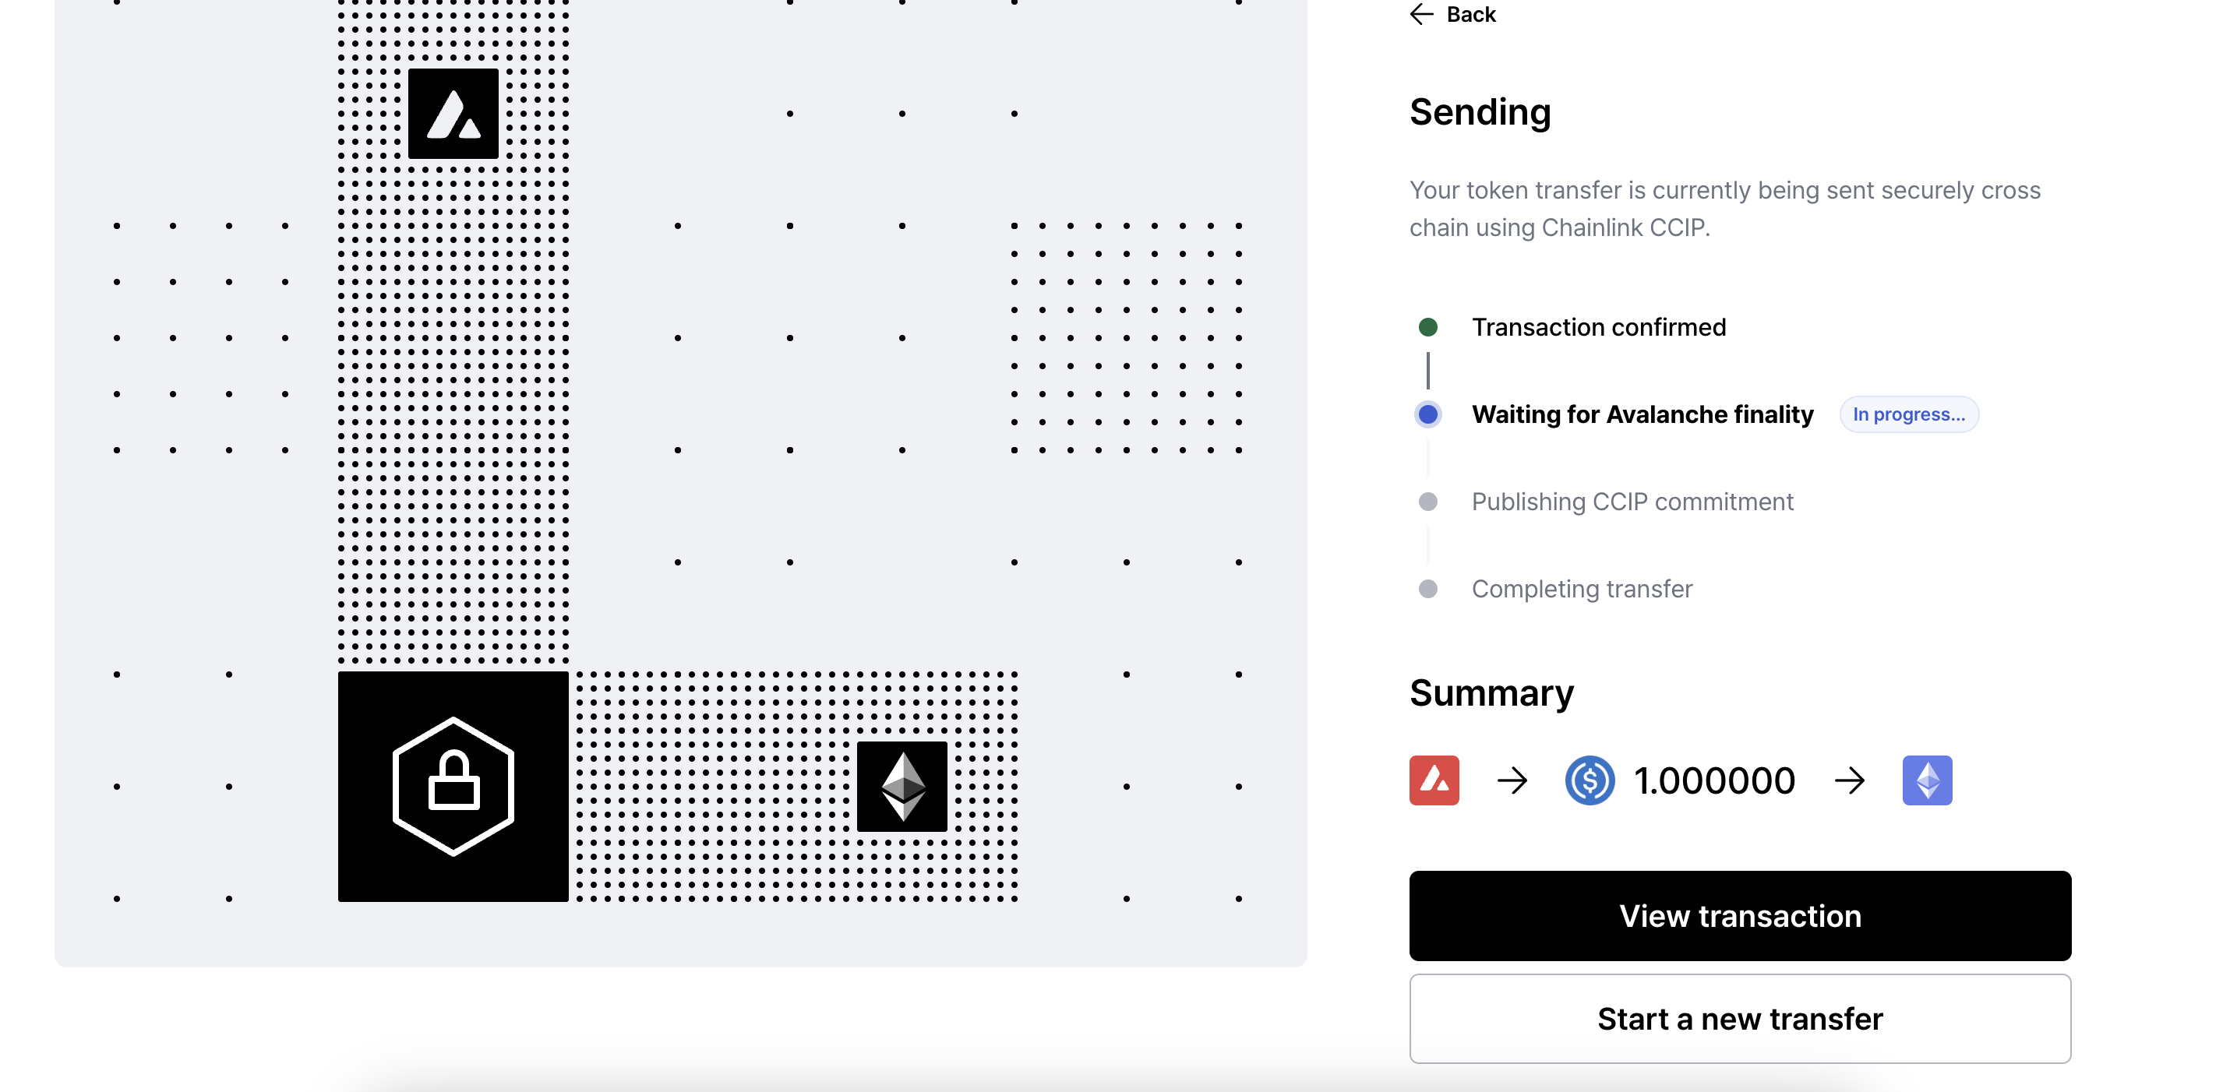Screen dimensions: 2230x1092
Task: Click the In progress... status badge
Action: point(1909,414)
